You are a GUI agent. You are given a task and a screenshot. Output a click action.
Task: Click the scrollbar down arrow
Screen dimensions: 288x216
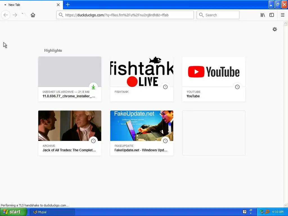(285, 205)
